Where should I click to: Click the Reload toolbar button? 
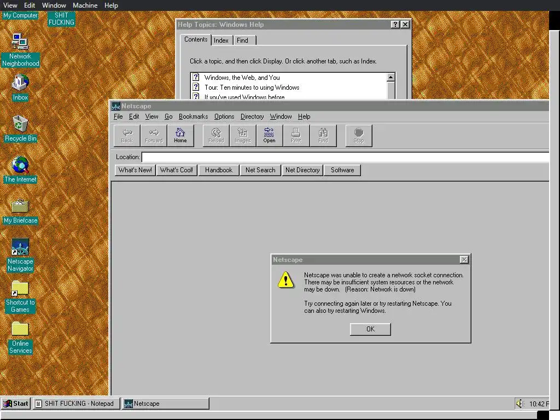click(x=216, y=136)
